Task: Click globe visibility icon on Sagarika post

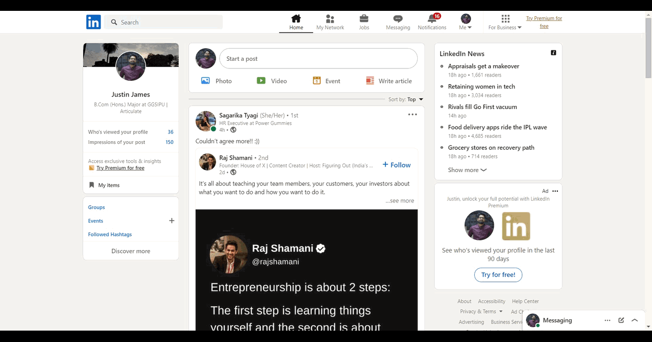Action: click(x=233, y=130)
